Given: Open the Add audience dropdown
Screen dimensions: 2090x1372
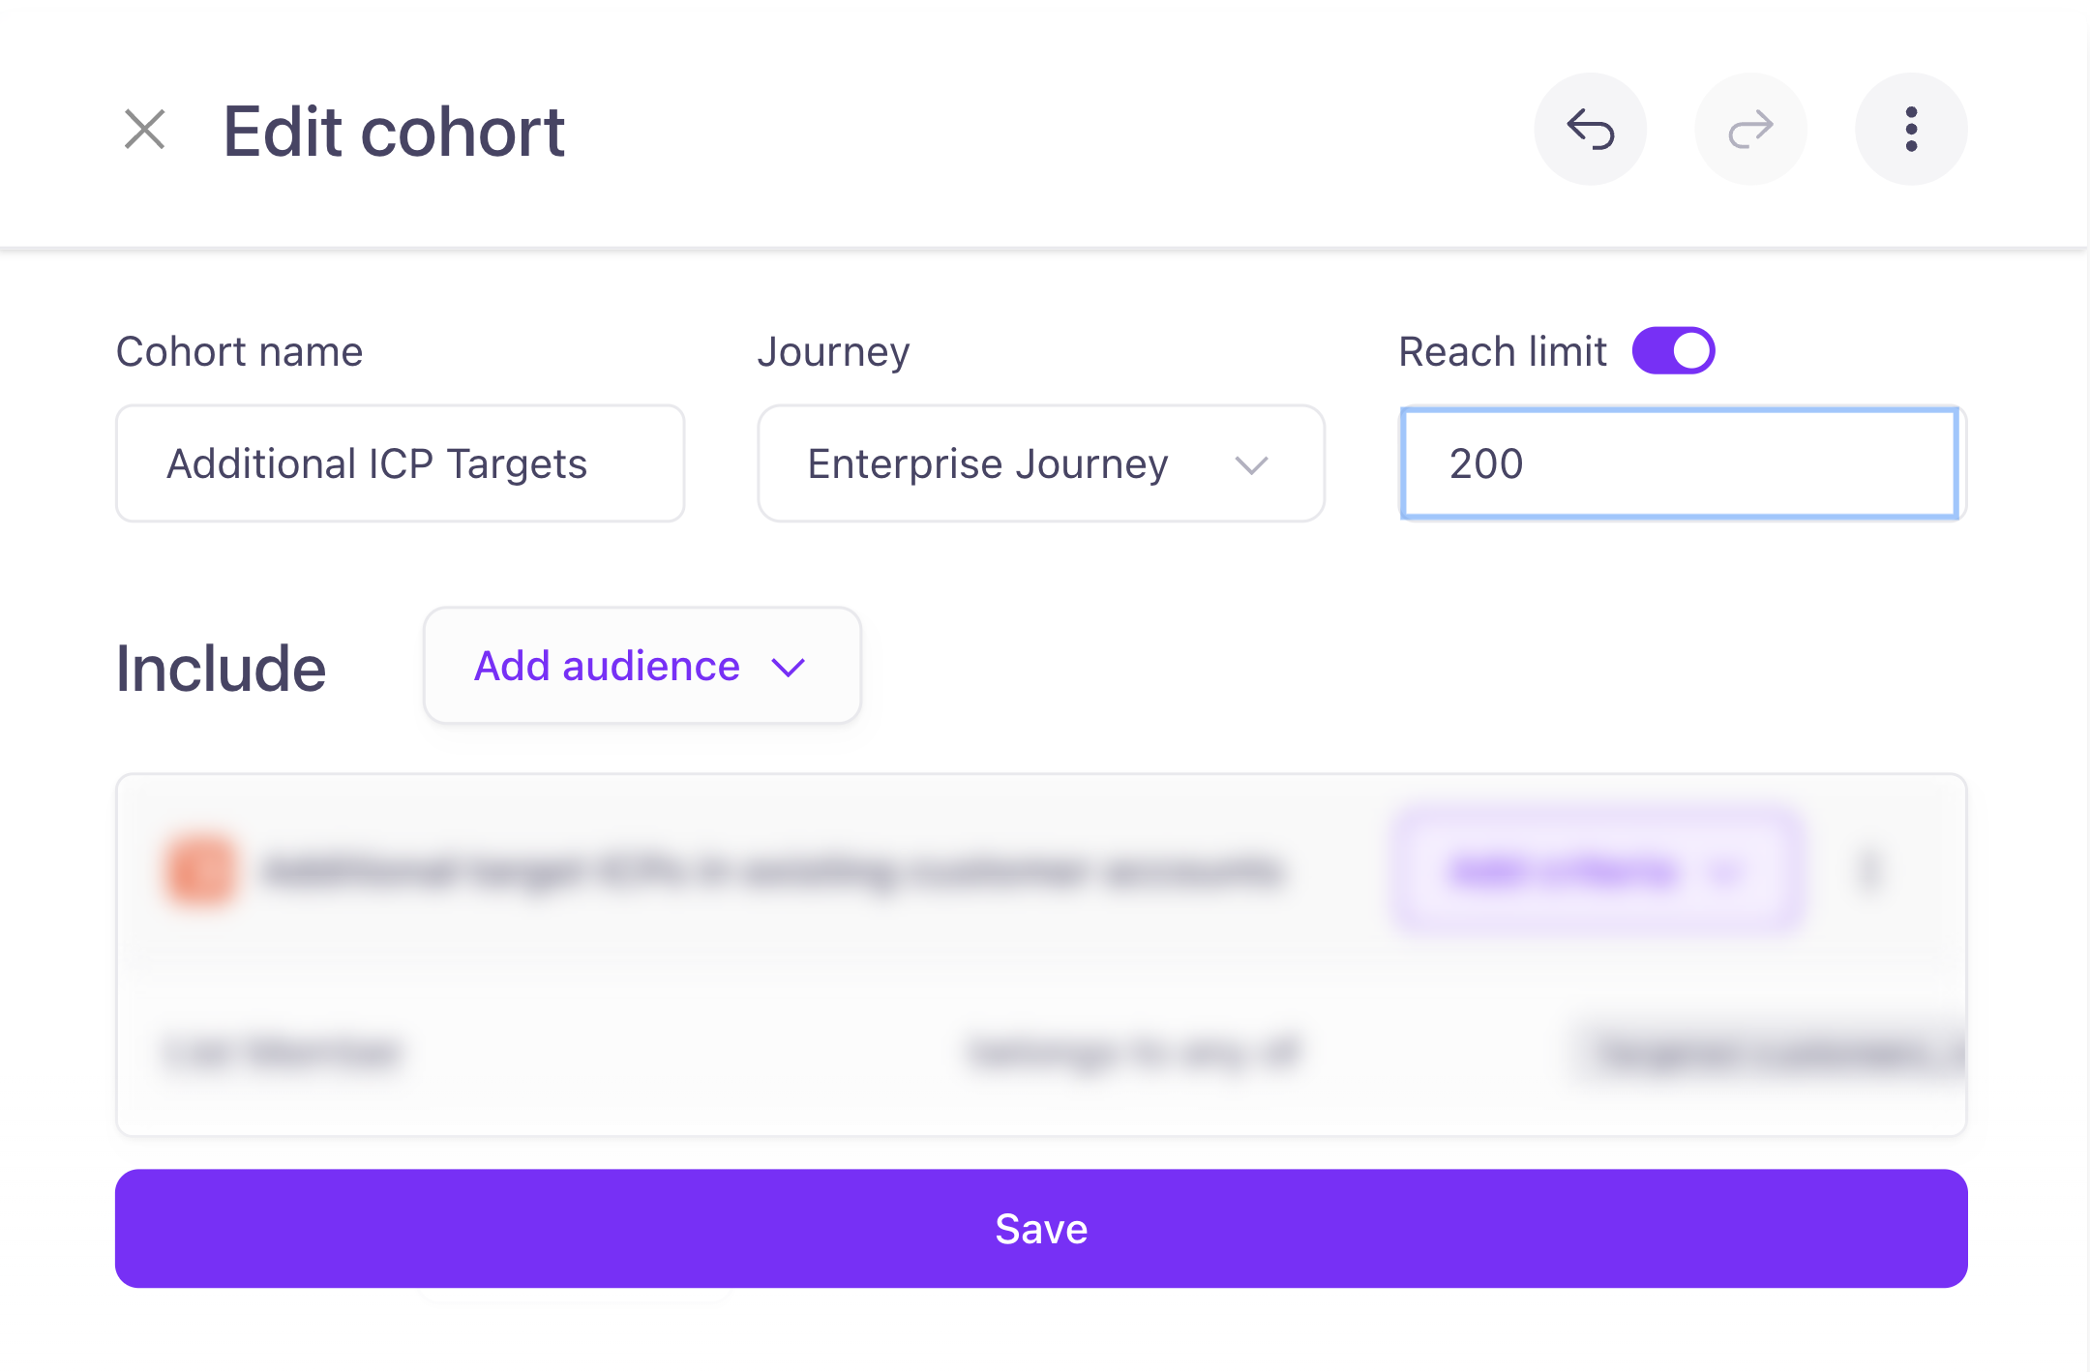Looking at the screenshot, I should click(642, 666).
